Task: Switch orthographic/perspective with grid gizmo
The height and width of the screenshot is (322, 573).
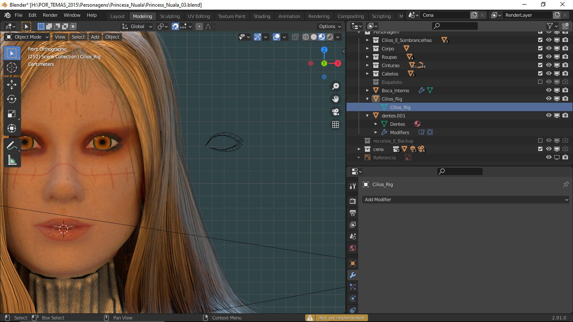Action: point(336,125)
